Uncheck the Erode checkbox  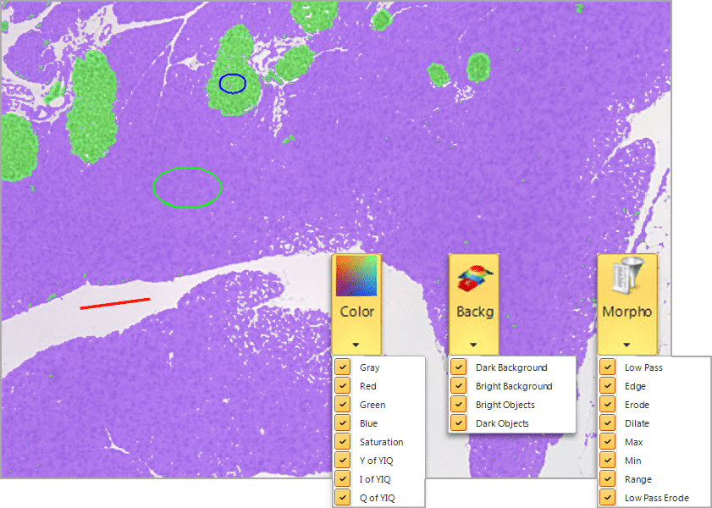tap(608, 405)
